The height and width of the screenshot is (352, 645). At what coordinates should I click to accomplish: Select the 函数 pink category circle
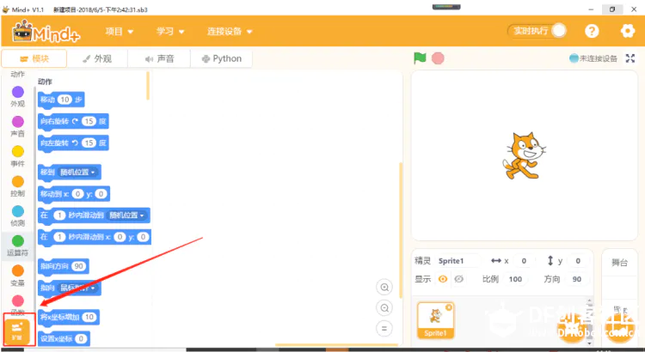coord(18,300)
